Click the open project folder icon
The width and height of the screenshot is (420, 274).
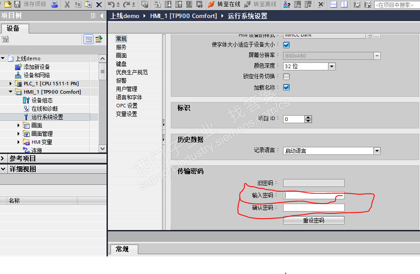[x=8, y=4]
